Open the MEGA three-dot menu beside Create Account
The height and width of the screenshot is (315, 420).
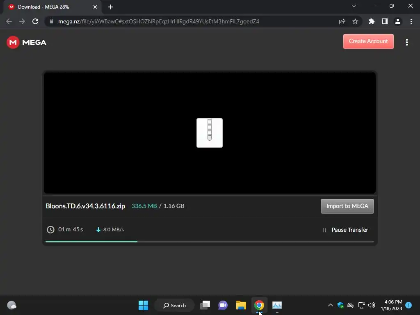point(406,42)
